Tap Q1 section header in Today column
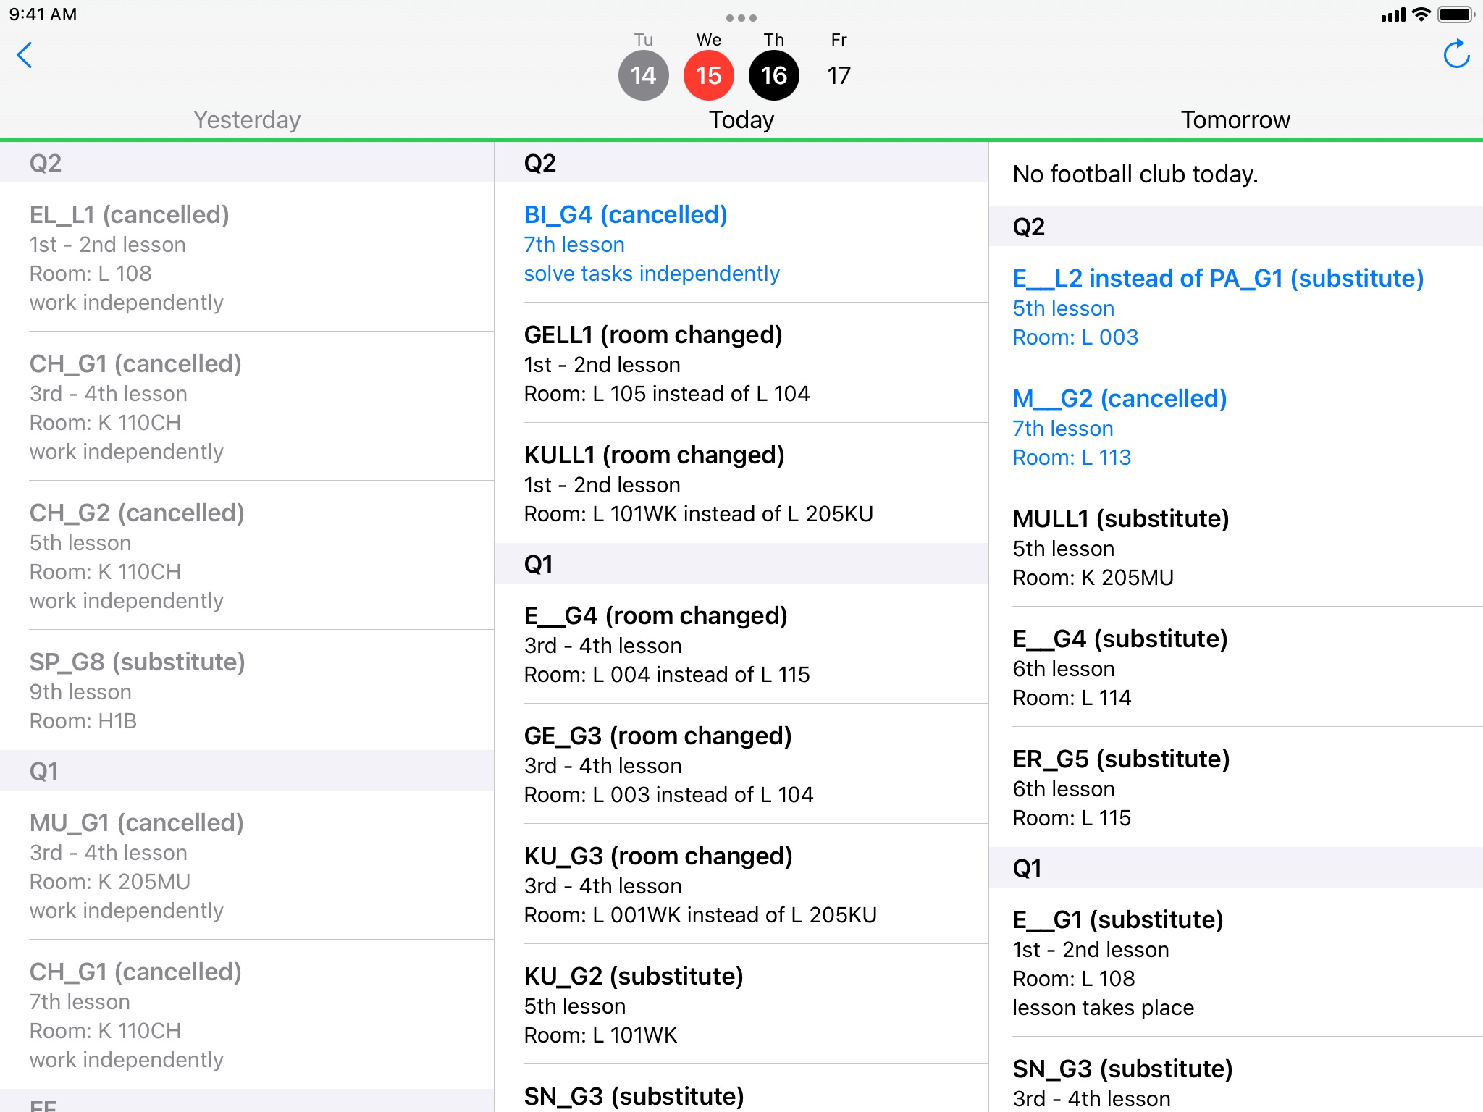The image size is (1483, 1112). (741, 563)
